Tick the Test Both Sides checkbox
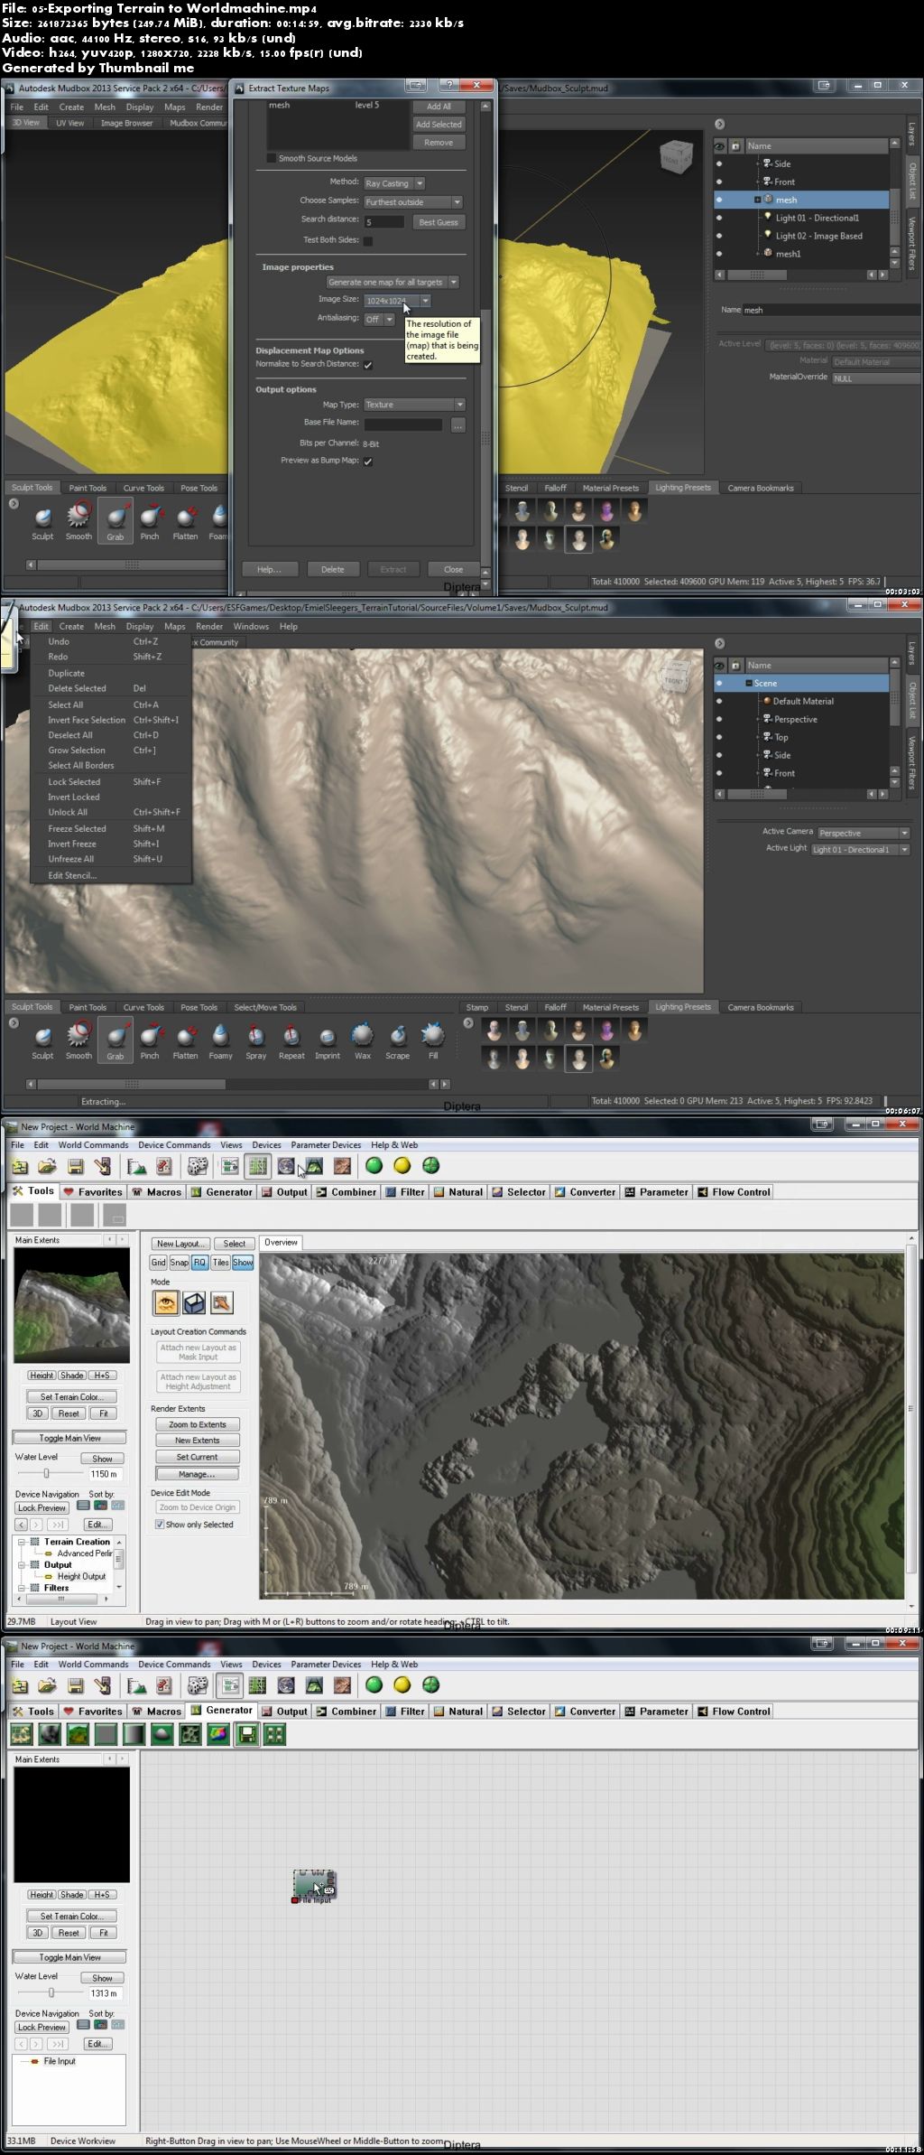 pos(368,240)
